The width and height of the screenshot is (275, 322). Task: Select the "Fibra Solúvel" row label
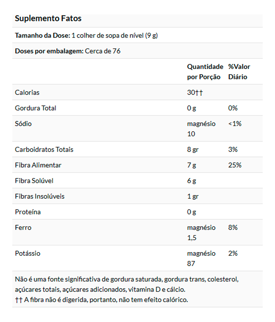coord(34,181)
